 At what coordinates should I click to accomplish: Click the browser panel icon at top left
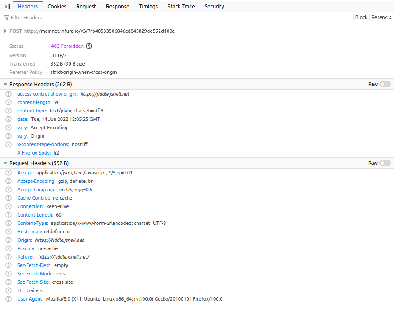pos(6,6)
